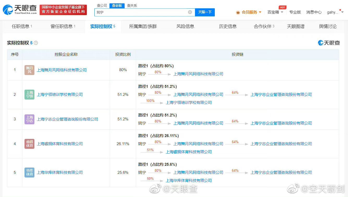
Task: Open 消息中心
Action: coord(314,12)
